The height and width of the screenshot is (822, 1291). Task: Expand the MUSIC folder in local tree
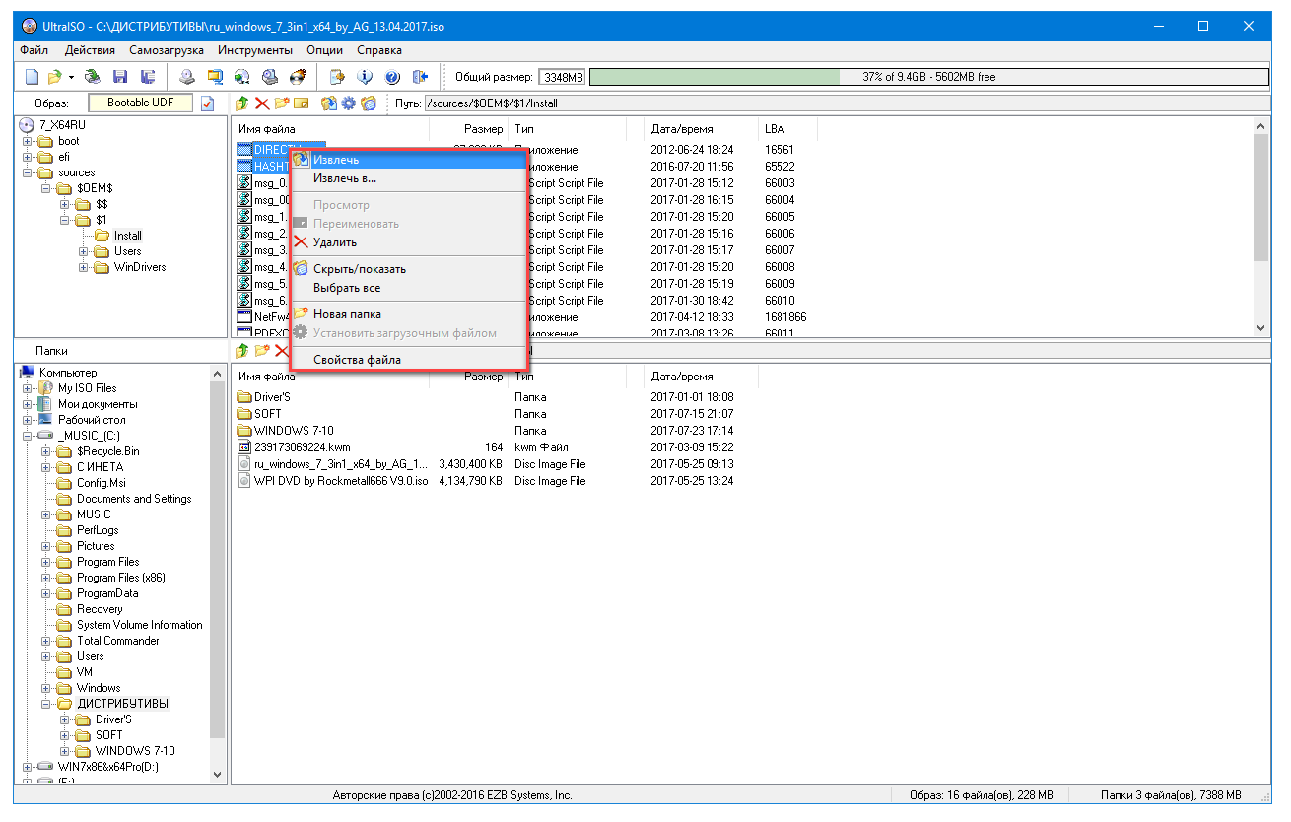[x=46, y=514]
